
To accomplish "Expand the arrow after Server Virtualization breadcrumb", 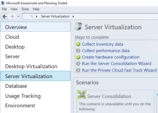I will click(x=73, y=16).
